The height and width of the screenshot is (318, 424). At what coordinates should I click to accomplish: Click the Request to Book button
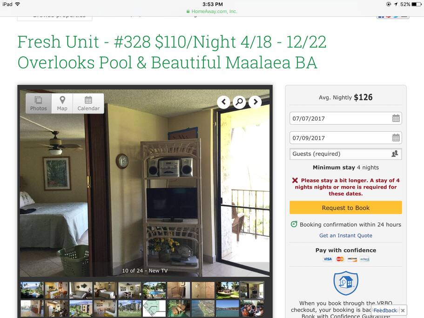click(346, 208)
